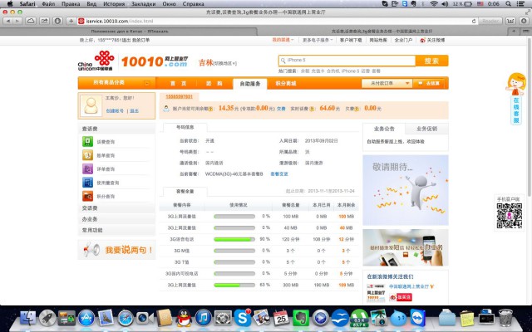Open Finder from the Dock

28,318
